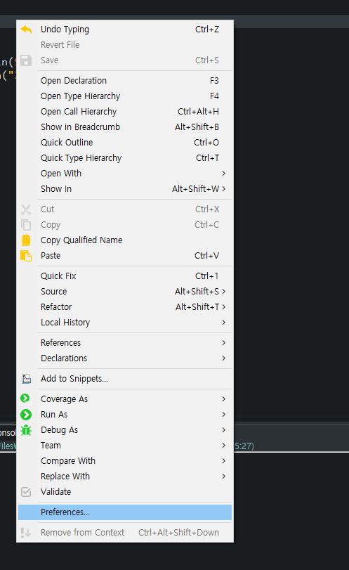Image resolution: width=349 pixels, height=570 pixels.
Task: Click the Ctrl+1 shortcut text
Action: (x=207, y=276)
